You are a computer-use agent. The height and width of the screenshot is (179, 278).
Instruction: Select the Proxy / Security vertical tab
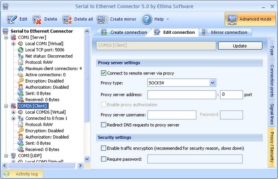tap(272, 147)
